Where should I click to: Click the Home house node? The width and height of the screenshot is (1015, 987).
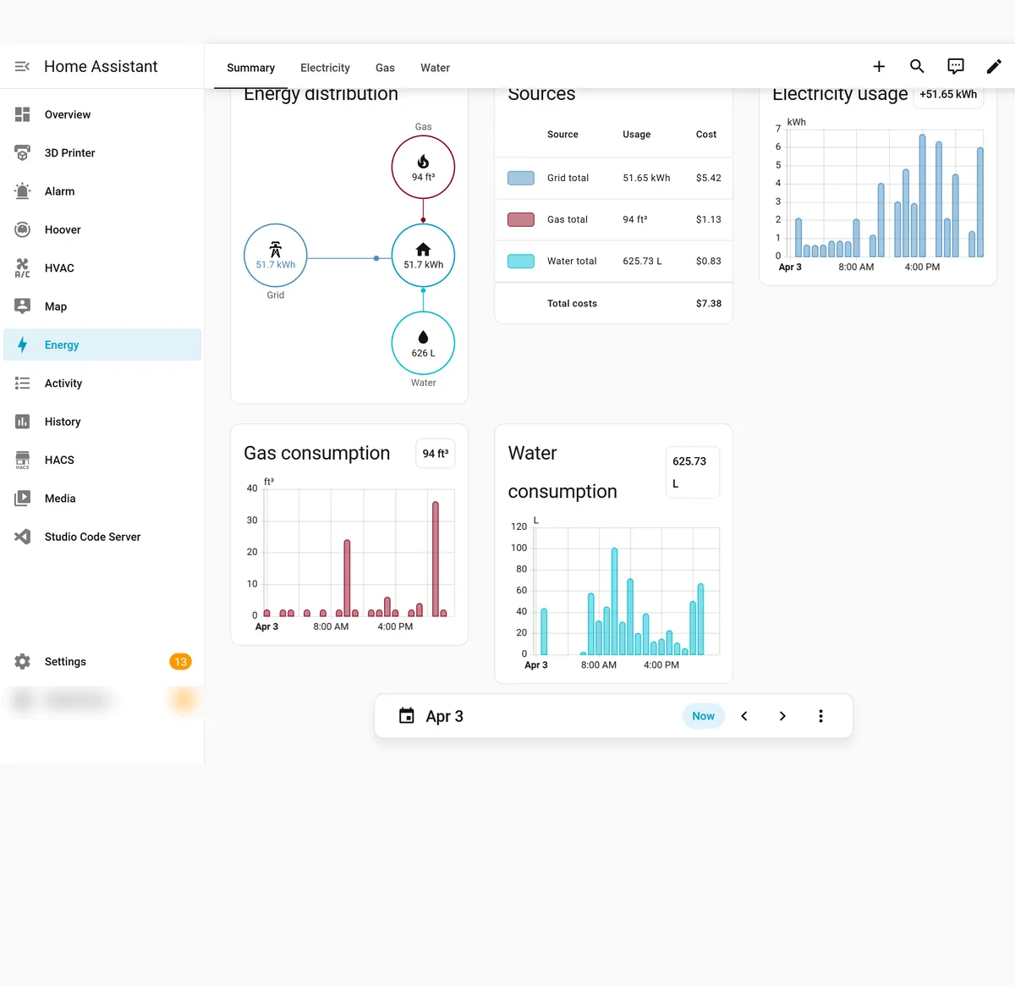point(423,256)
